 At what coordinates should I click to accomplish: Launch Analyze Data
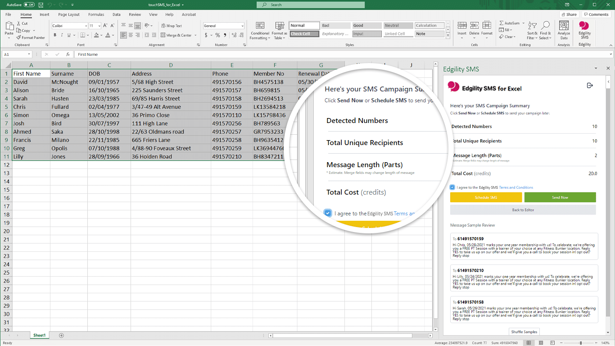564,31
